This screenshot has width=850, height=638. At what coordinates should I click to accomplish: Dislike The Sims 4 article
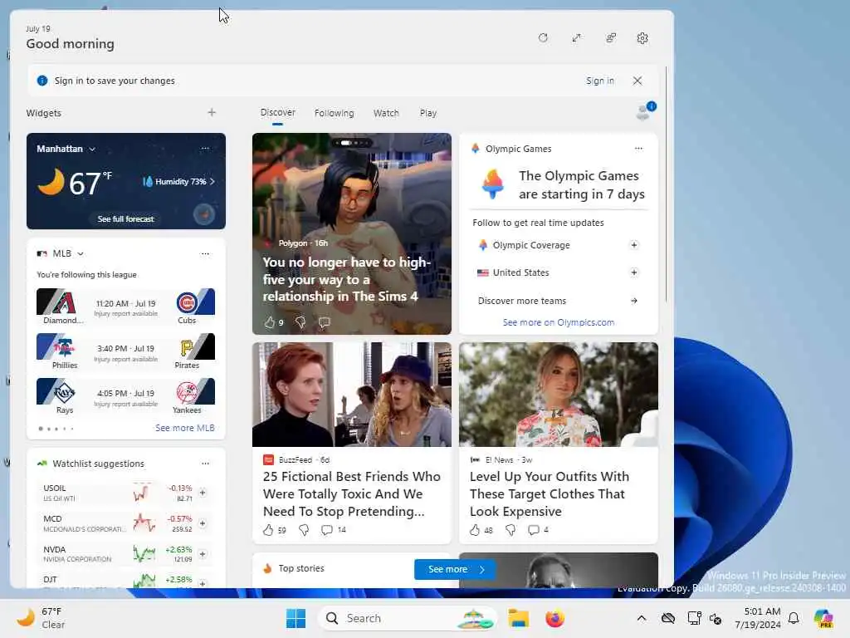click(300, 322)
